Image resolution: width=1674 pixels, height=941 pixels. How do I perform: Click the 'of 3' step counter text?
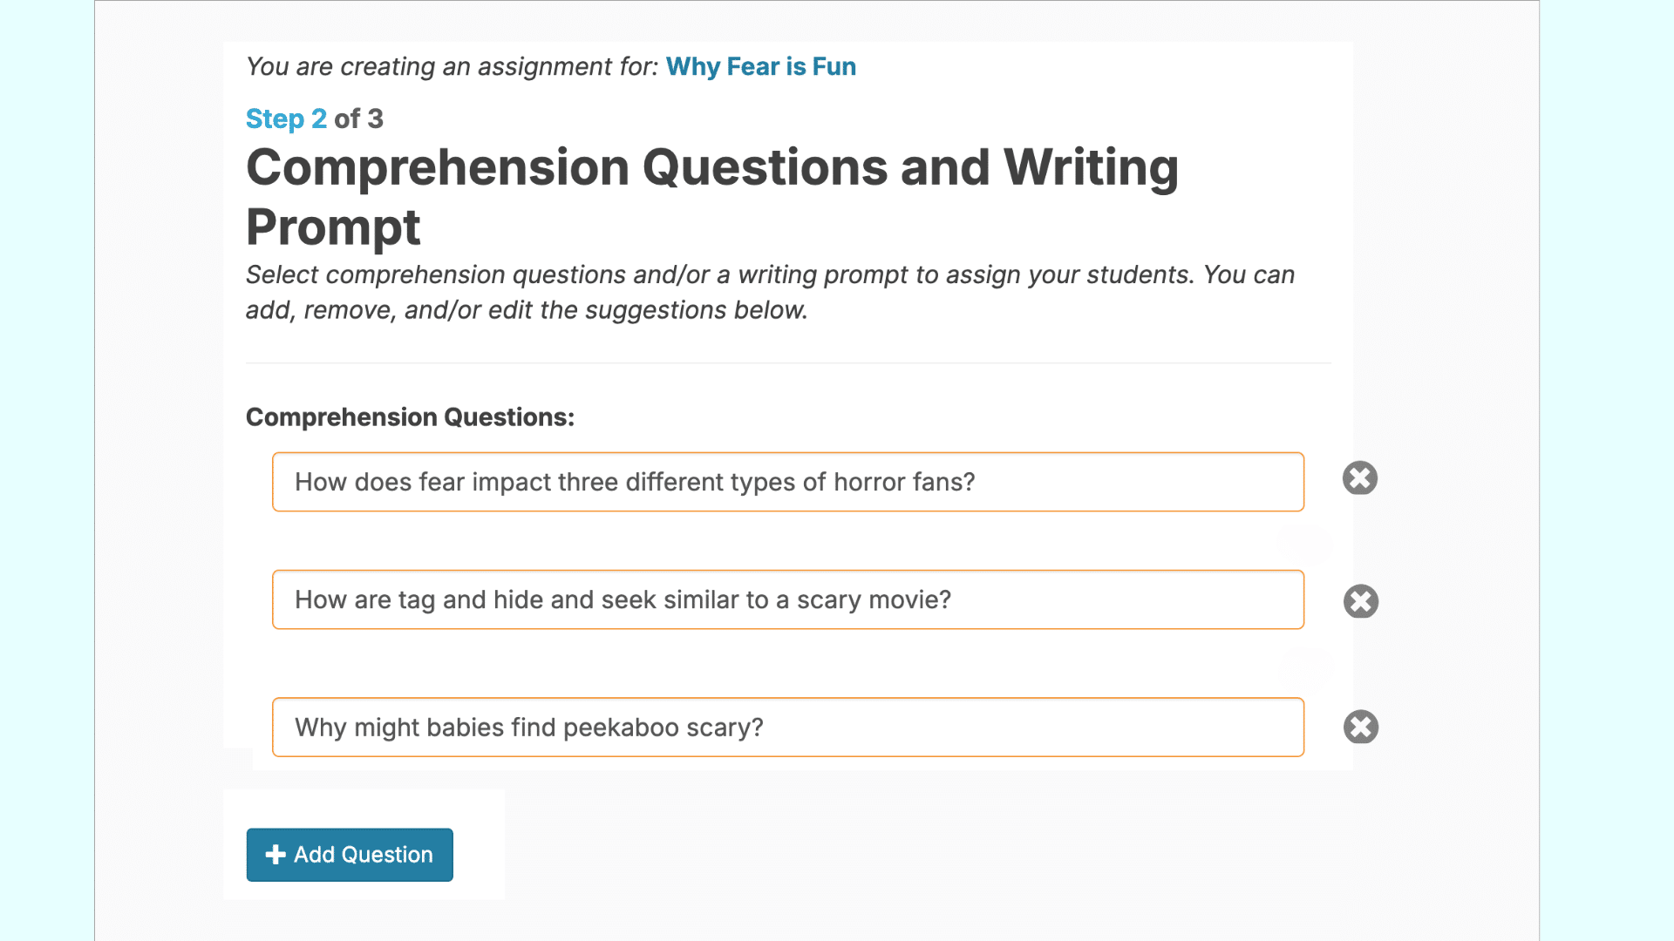[x=358, y=118]
